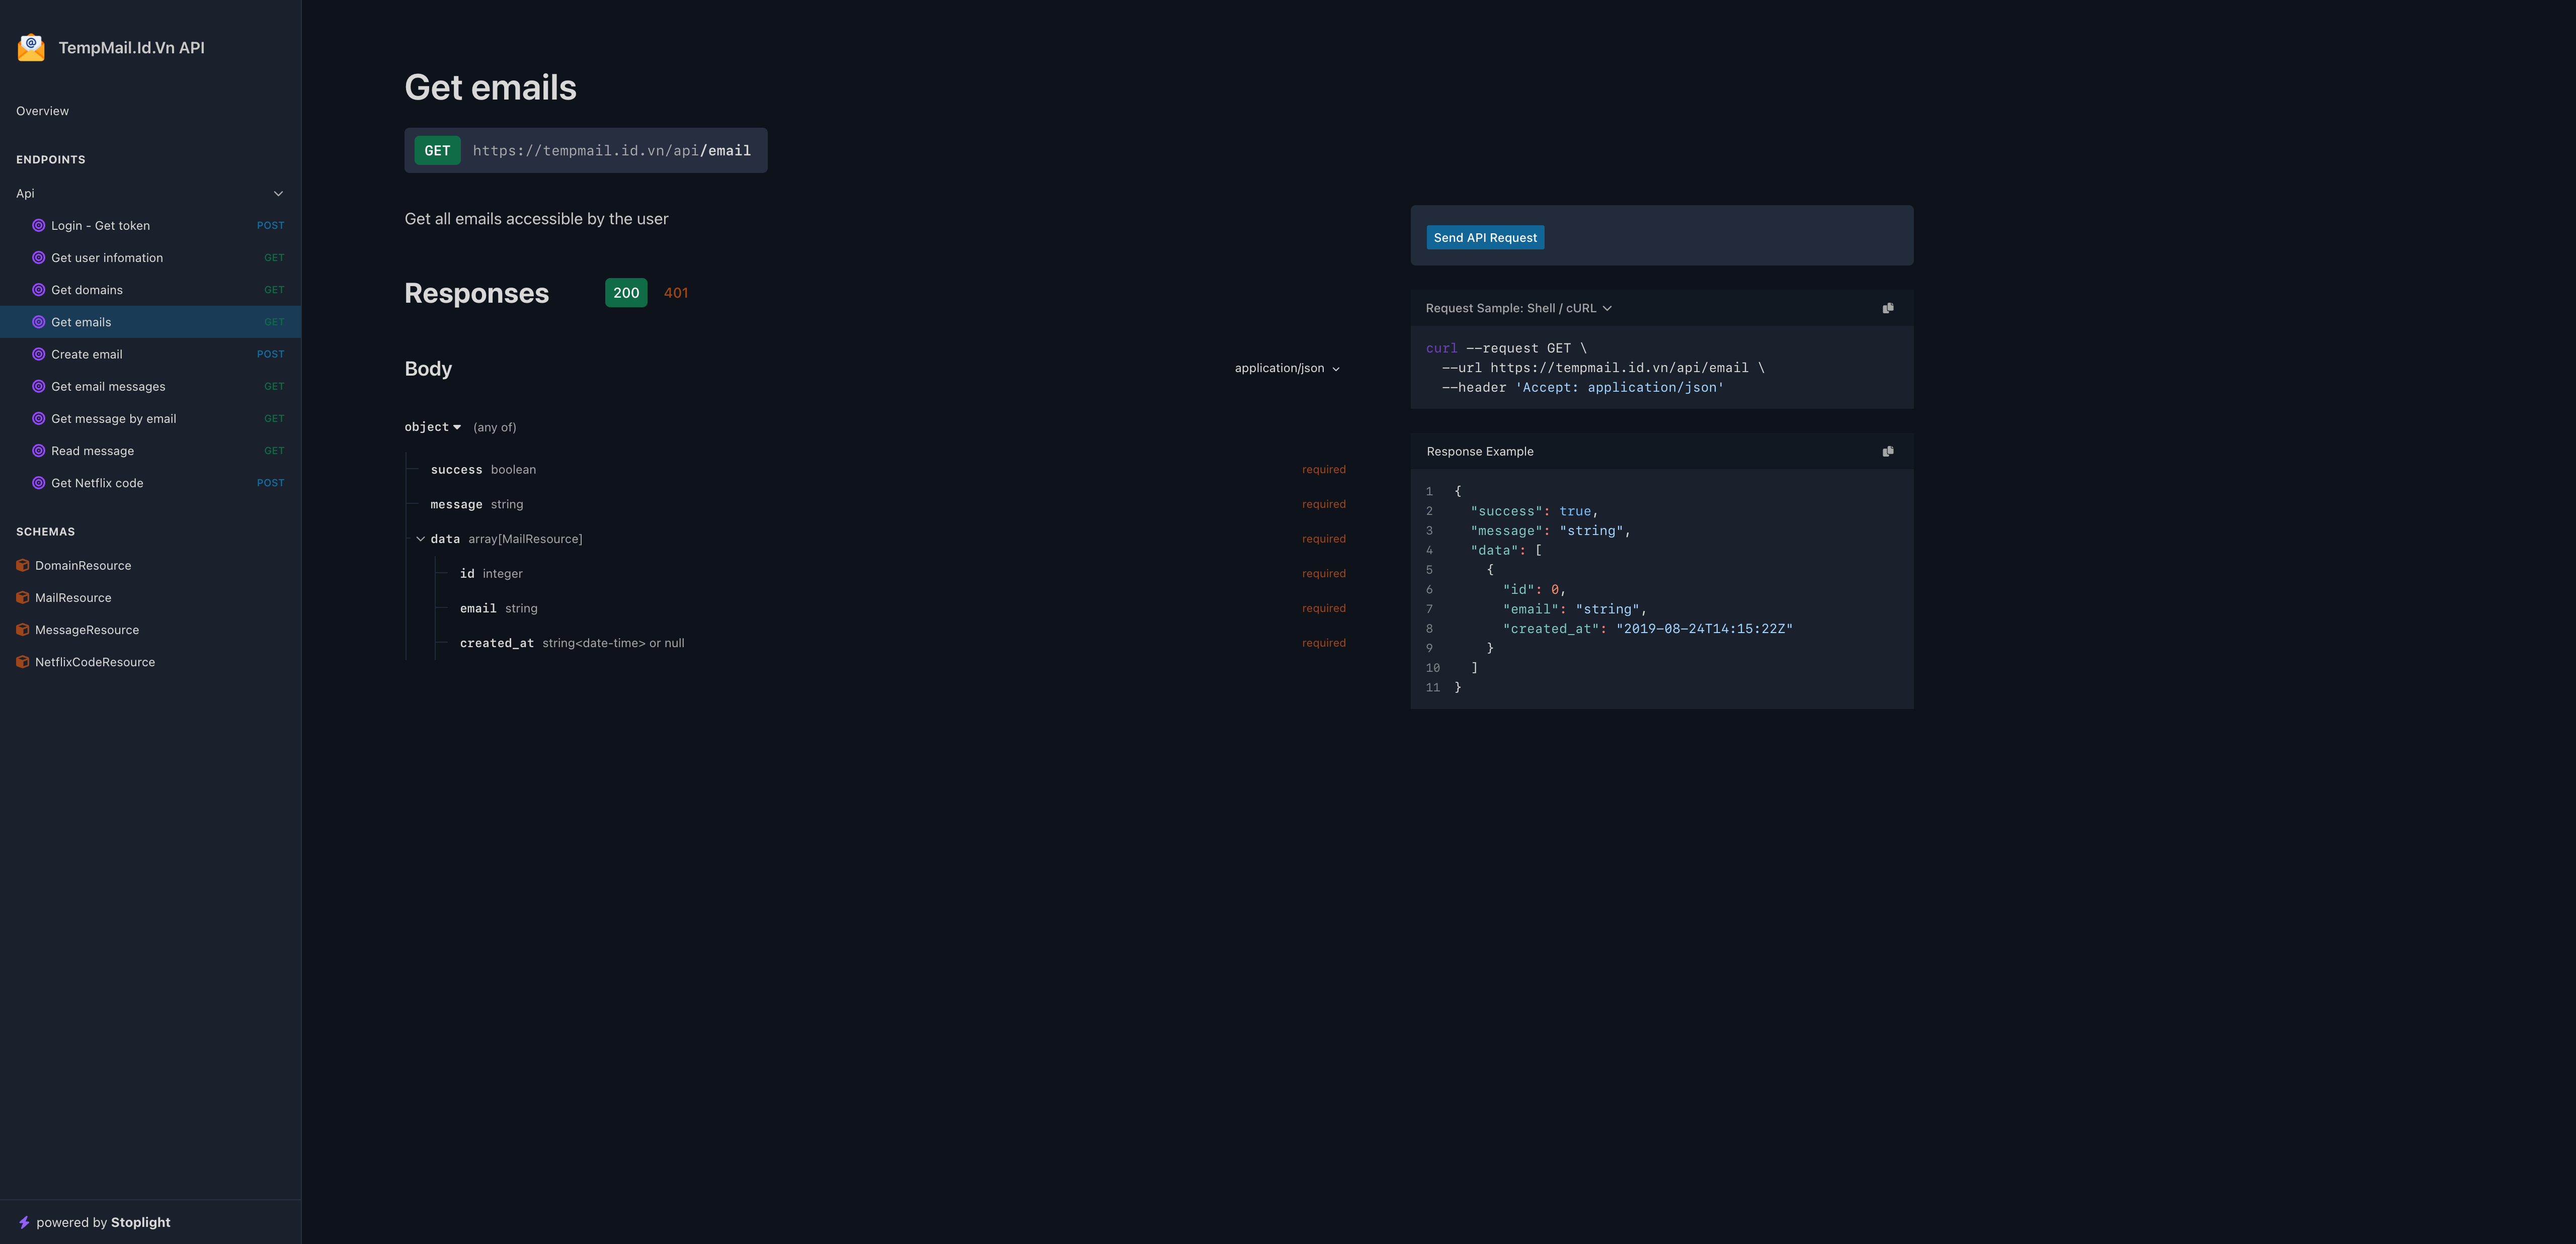The height and width of the screenshot is (1244, 2576).
Task: Click the Get domains endpoint icon
Action: (39, 290)
